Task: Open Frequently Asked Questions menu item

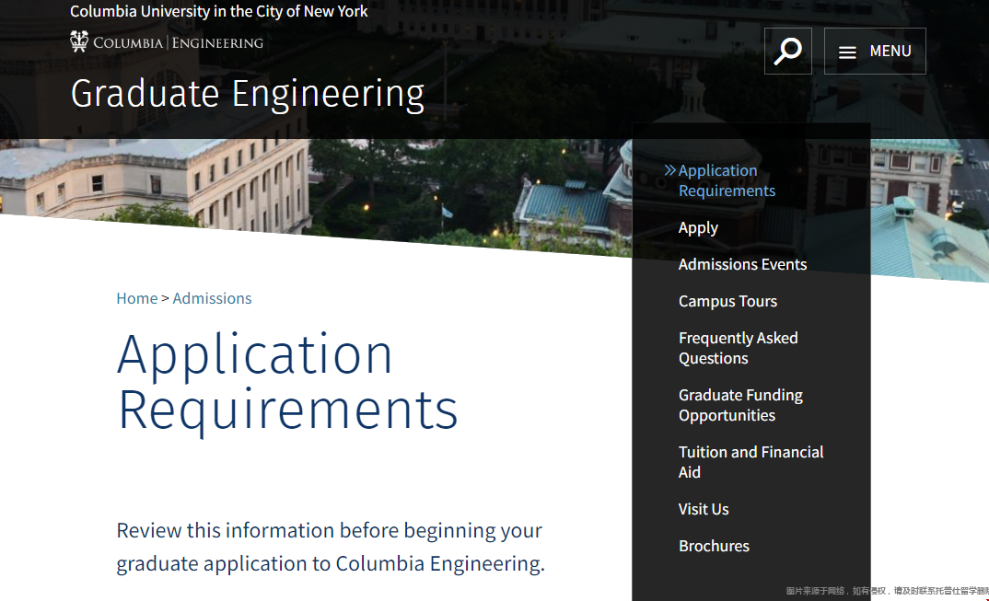Action: pos(738,348)
